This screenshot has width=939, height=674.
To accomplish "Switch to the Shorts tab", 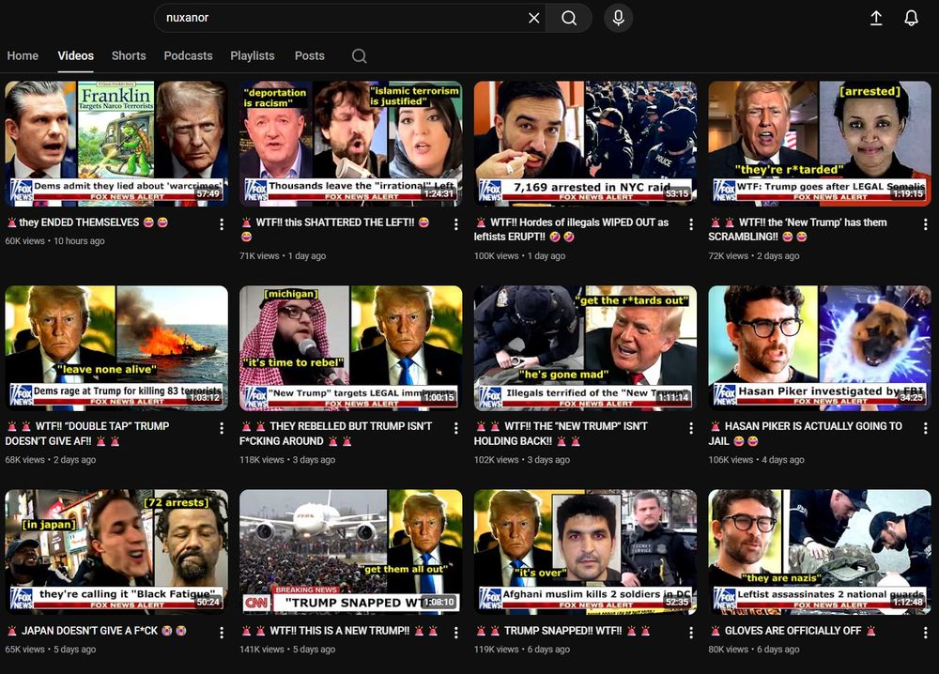I will click(x=129, y=55).
